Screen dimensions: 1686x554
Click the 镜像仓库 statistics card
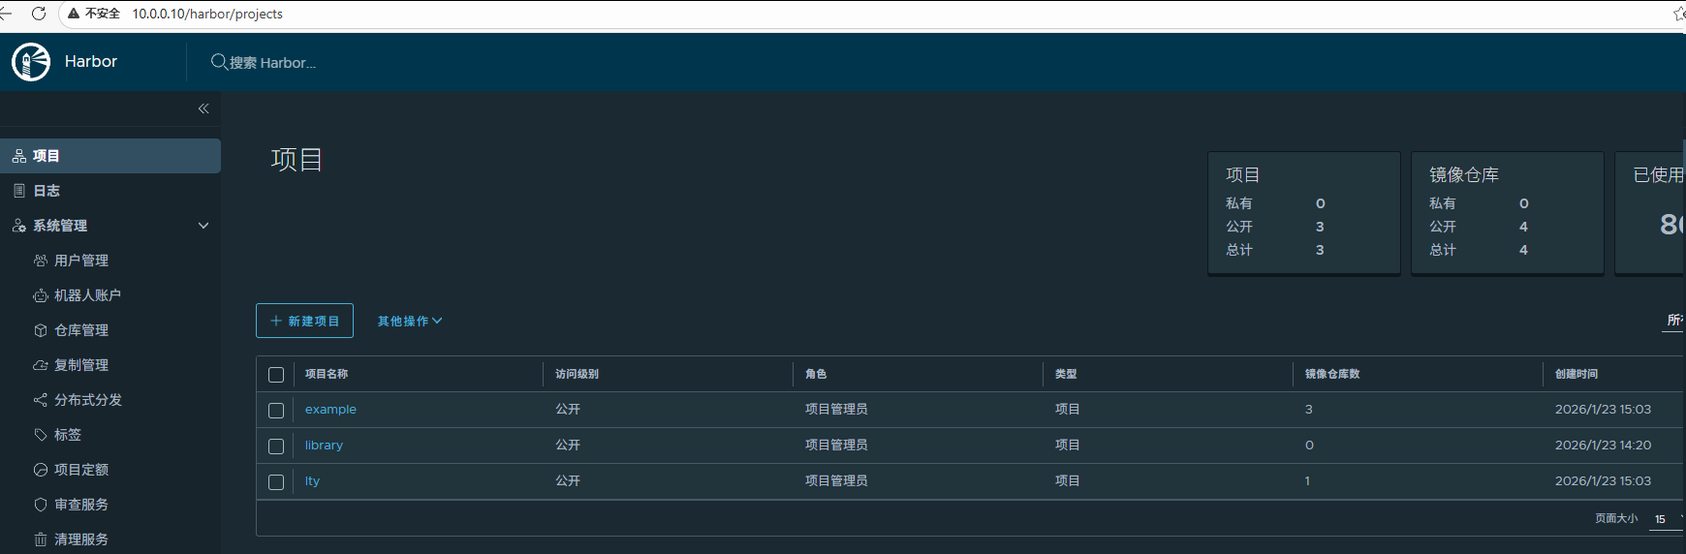point(1508,213)
